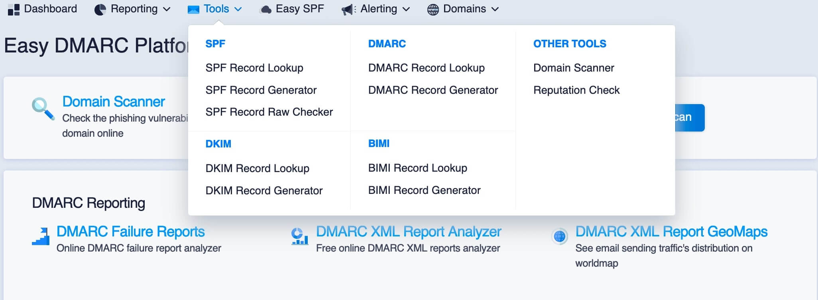Screen dimensions: 818x300
Task: Click the DKIM section heading
Action: pos(218,144)
